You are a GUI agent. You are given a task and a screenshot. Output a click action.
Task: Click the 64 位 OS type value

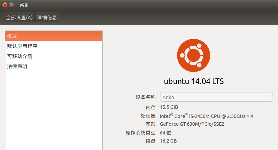(166, 133)
